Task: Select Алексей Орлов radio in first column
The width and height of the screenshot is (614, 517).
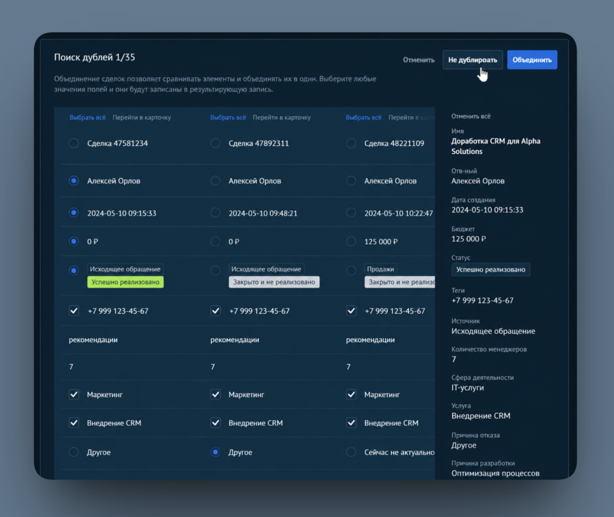Action: pos(74,181)
